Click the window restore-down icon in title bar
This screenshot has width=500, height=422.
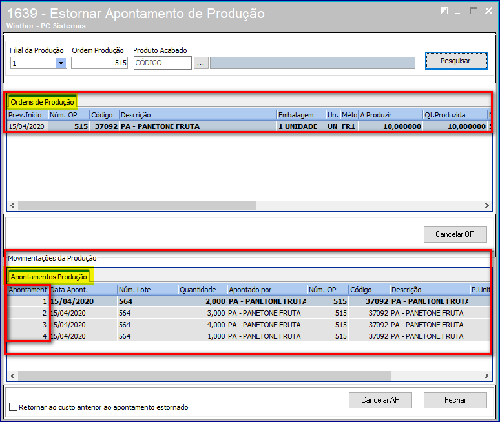pyautogui.click(x=444, y=11)
